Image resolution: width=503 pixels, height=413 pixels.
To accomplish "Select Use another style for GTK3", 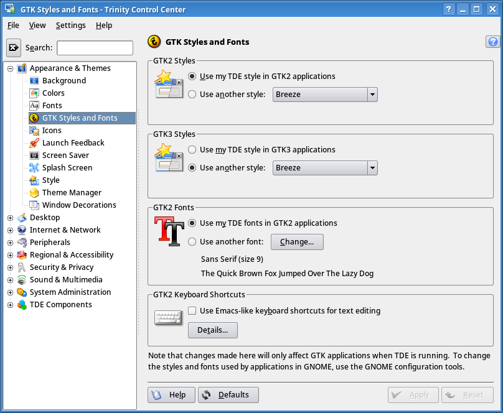I will click(x=193, y=167).
